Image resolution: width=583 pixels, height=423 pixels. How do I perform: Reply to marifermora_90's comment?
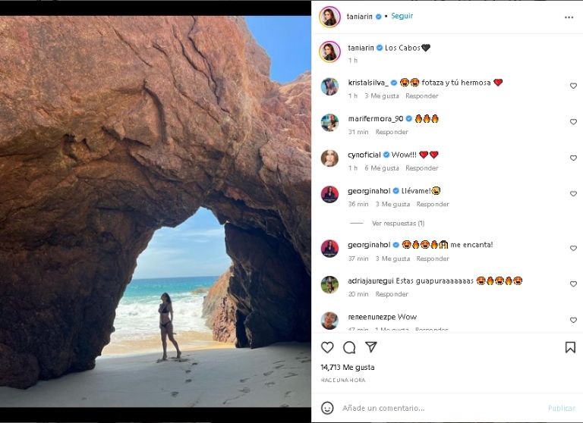pos(392,132)
